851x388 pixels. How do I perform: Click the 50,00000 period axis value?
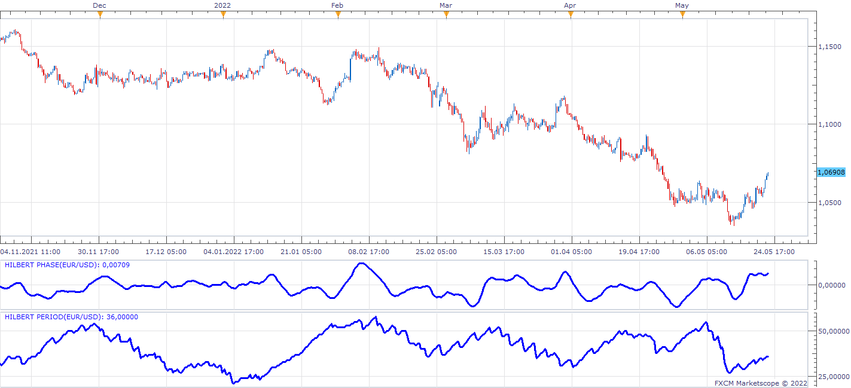coord(834,331)
